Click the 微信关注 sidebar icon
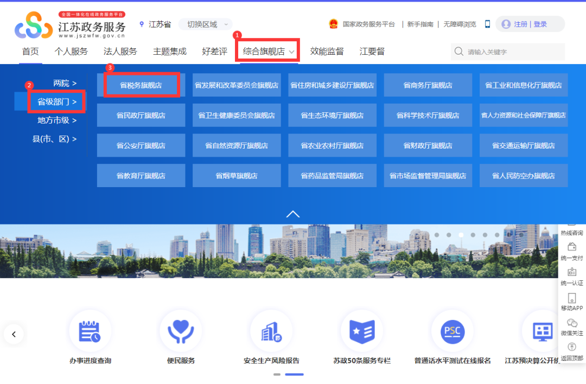586x384 pixels. point(572,323)
